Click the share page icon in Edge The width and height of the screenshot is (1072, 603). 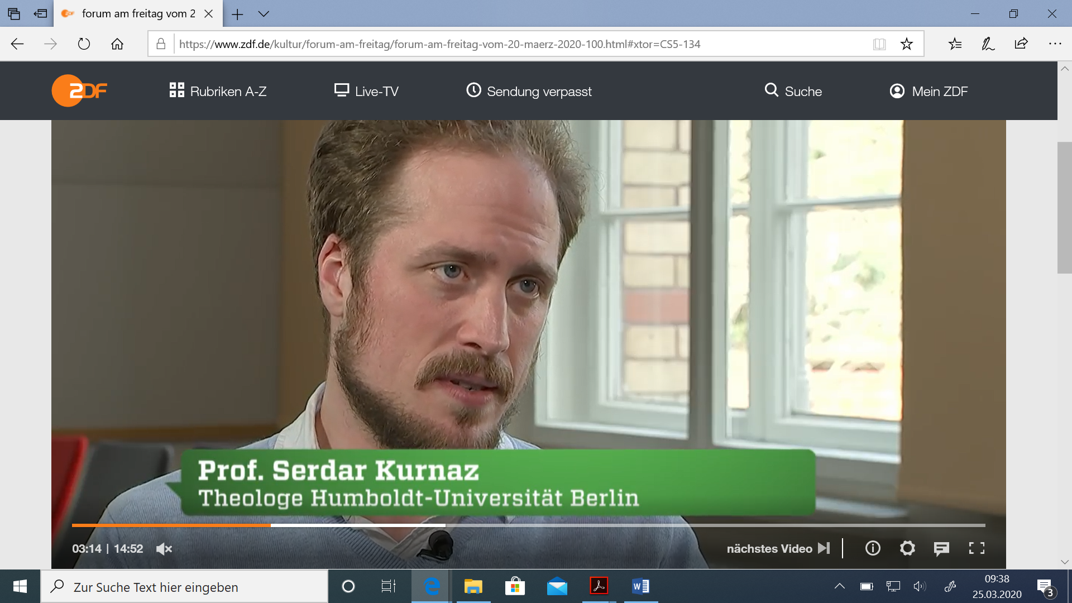tap(1021, 44)
